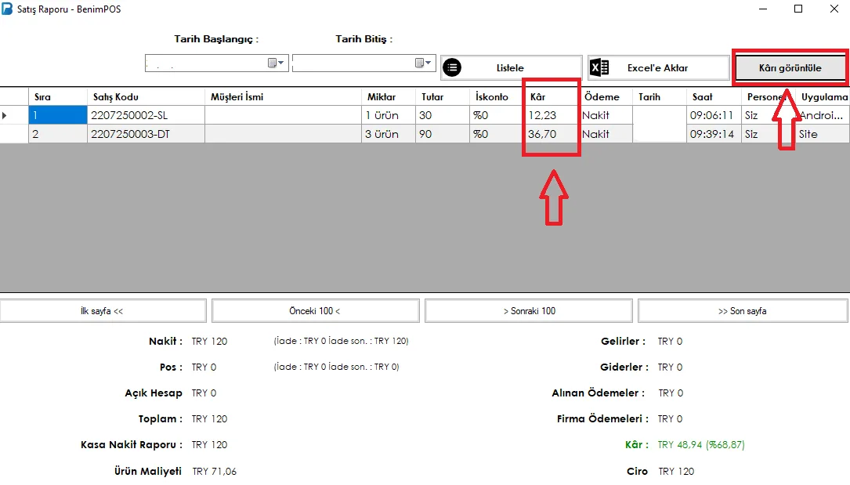850x485 pixels.
Task: Go to İlk sayfa << page
Action: 103,311
